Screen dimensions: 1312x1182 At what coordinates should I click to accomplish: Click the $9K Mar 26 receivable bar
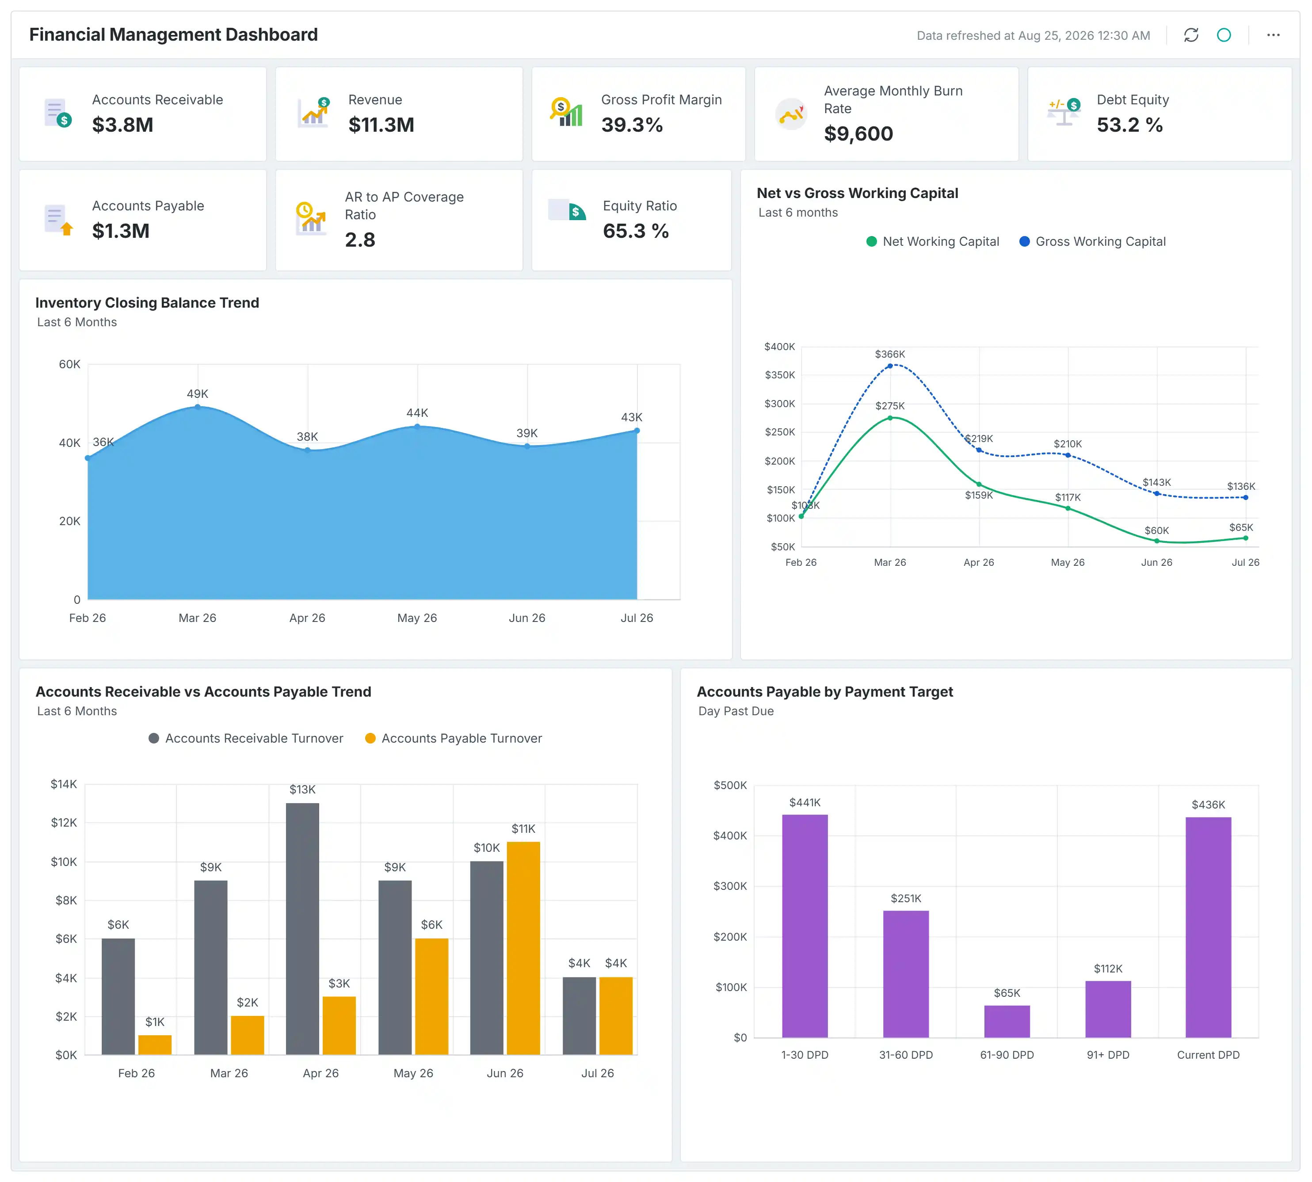tap(210, 968)
